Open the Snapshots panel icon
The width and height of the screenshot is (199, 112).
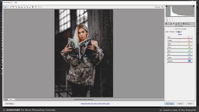pyautogui.click(x=189, y=24)
